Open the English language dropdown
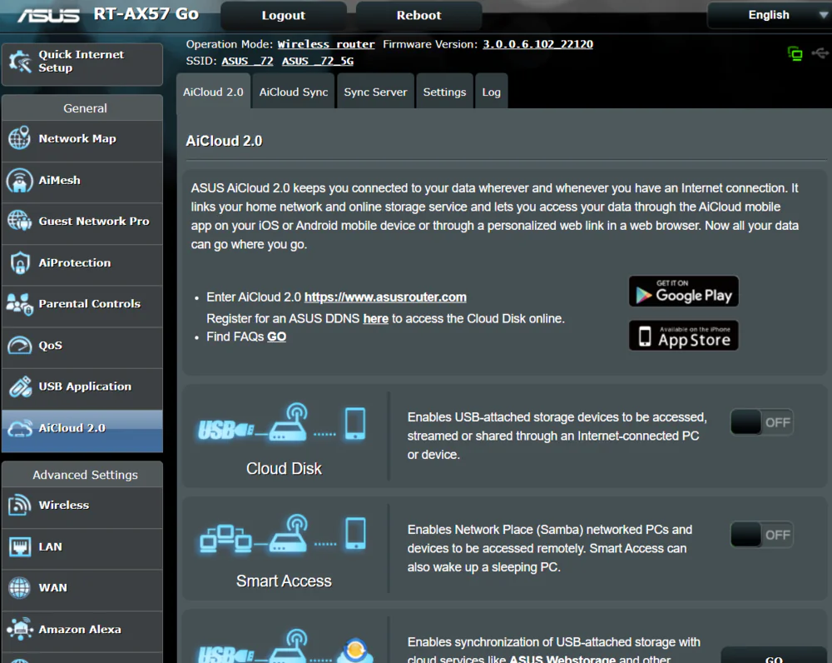This screenshot has width=832, height=663. click(770, 15)
